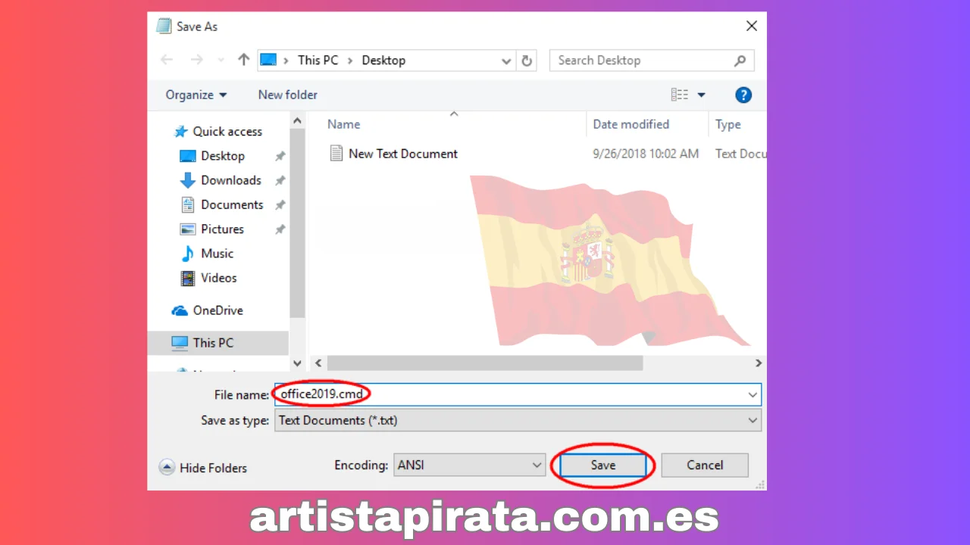This screenshot has height=545, width=970.
Task: Click the horizontal scrollbar right arrow
Action: pos(758,363)
